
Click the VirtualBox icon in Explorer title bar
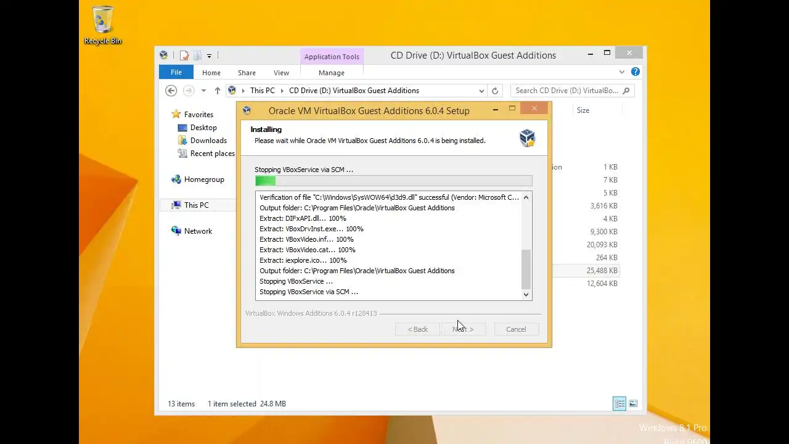pyautogui.click(x=163, y=55)
